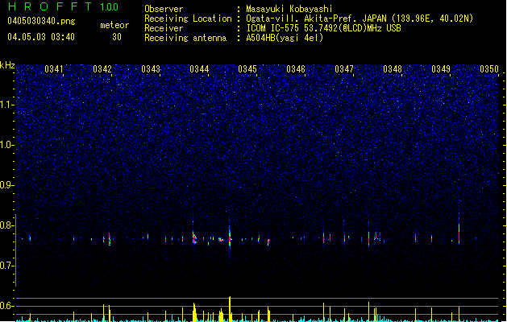Screen dimensions: 507x322
Task: Click the 0341 time marker
Action: coord(54,69)
